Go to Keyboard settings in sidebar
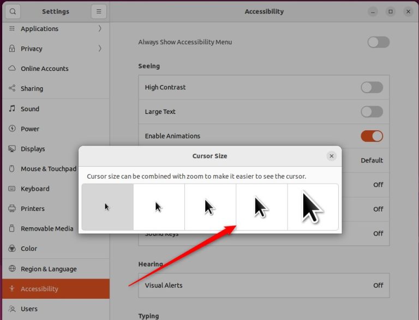Viewport: 419px width, 320px height. tap(35, 189)
